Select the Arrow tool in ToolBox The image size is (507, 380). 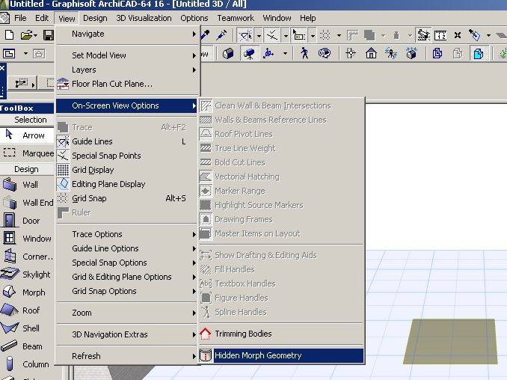27,135
